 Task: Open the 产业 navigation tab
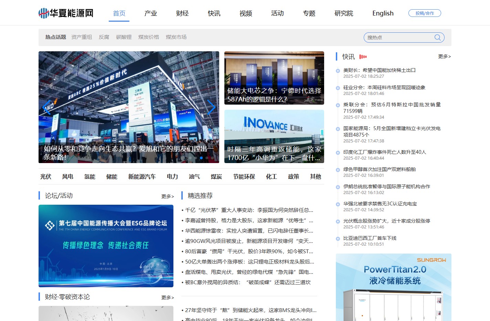151,13
